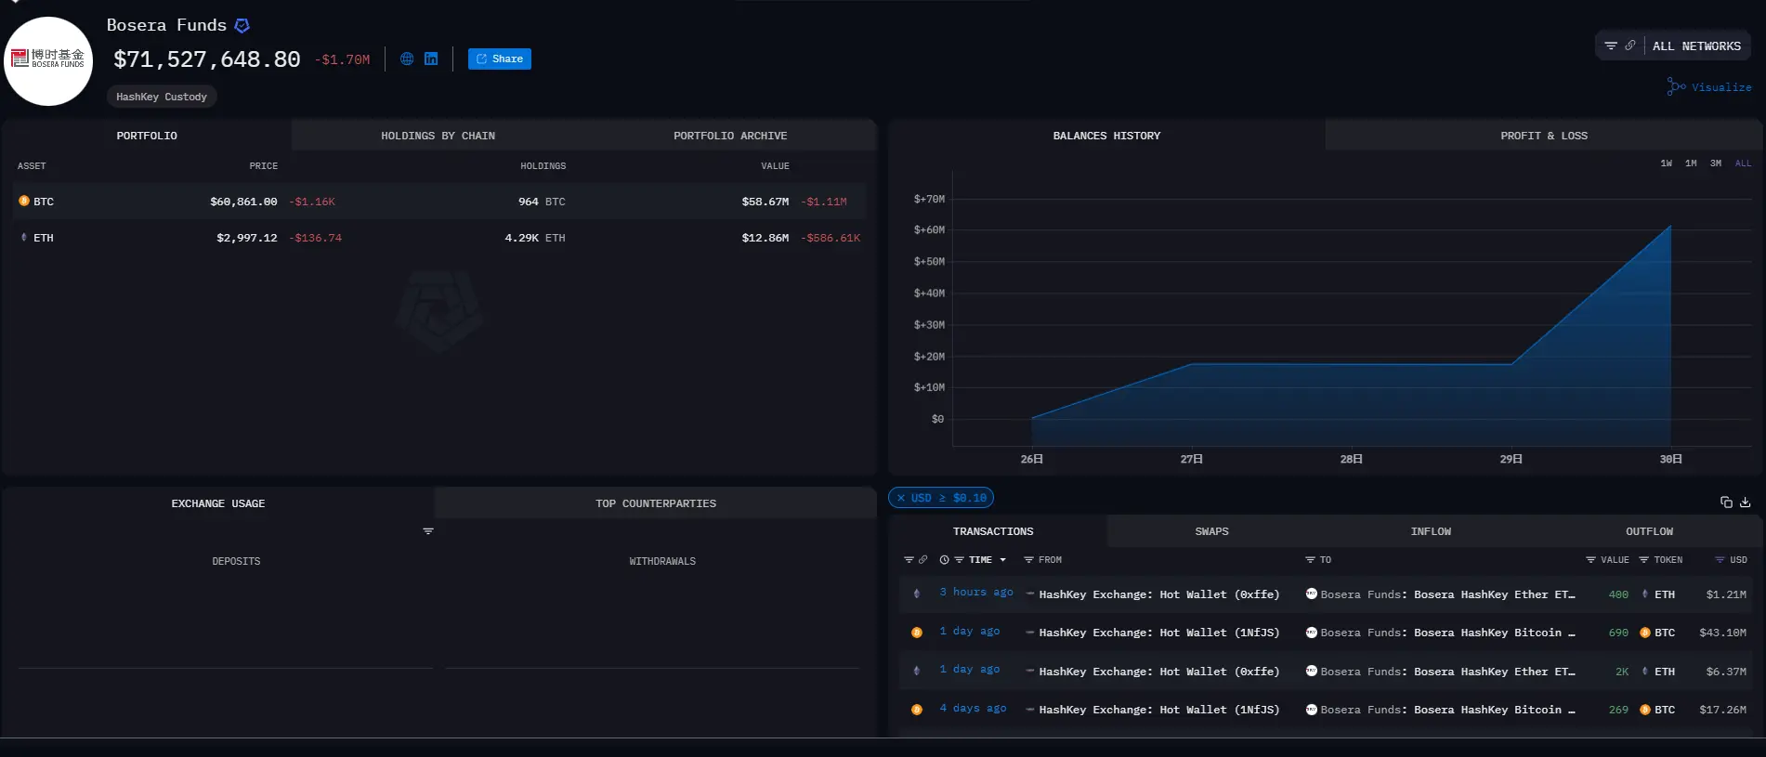Screen dimensions: 1766x757
Task: Click the BTC token icon in the $43.10M row
Action: (1645, 633)
